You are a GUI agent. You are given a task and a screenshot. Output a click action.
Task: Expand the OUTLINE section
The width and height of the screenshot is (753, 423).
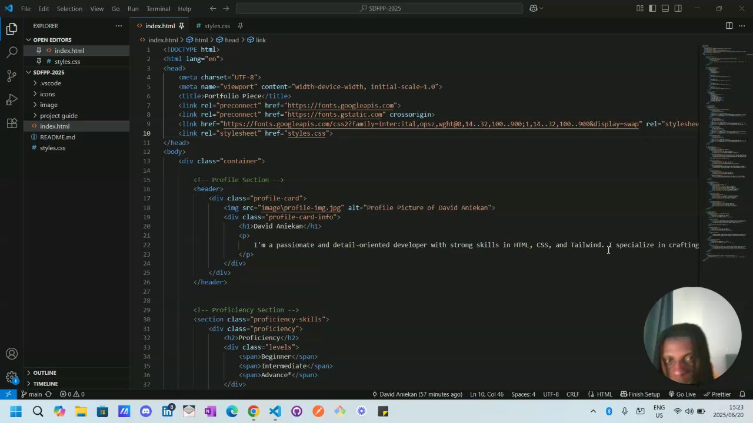pos(45,372)
